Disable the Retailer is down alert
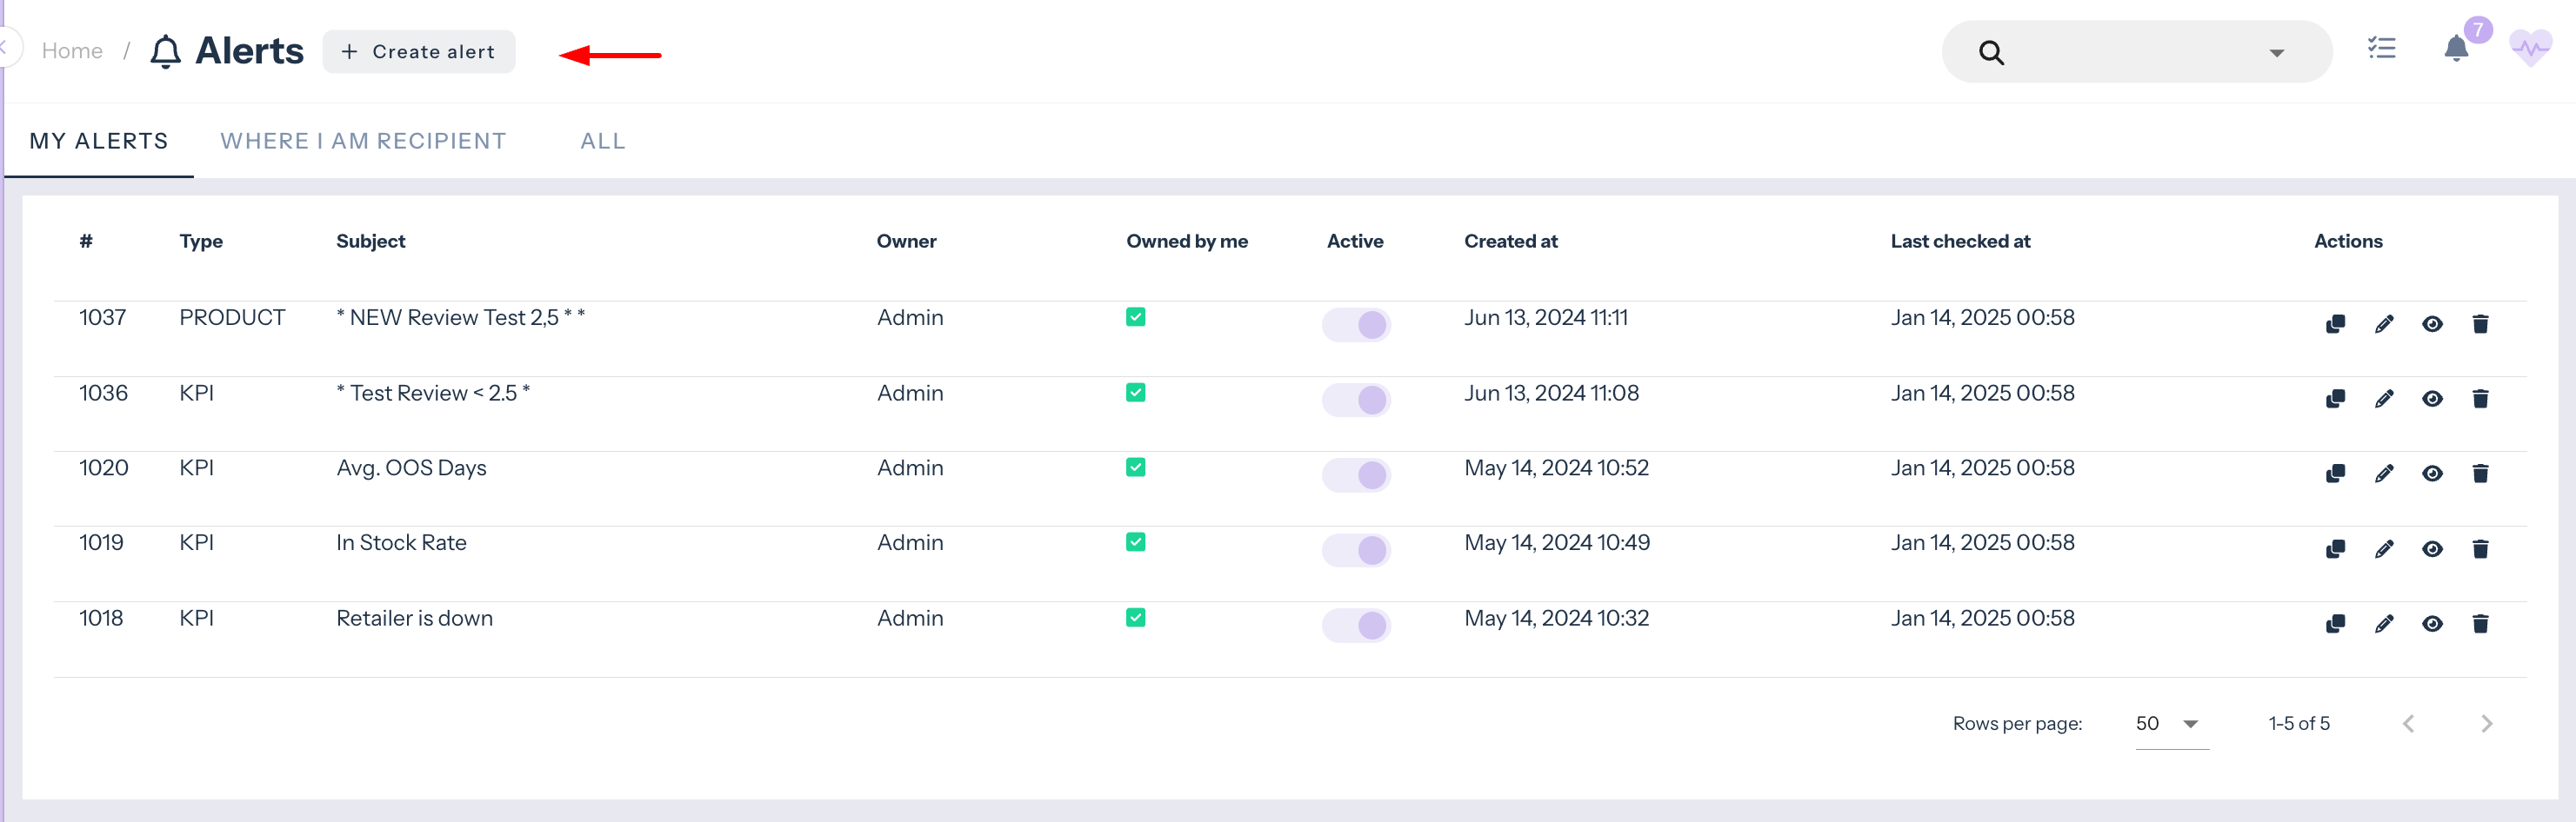 [x=1356, y=626]
